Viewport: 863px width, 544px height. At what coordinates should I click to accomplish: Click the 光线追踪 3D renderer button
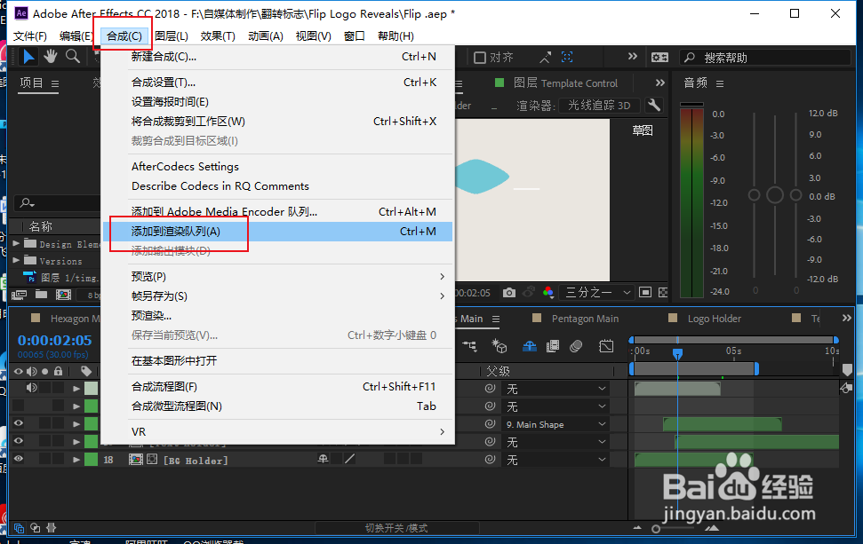tap(599, 105)
